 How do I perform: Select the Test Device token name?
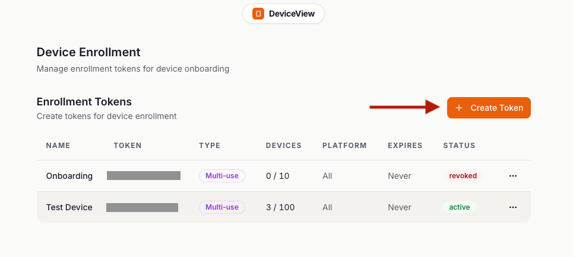click(69, 207)
